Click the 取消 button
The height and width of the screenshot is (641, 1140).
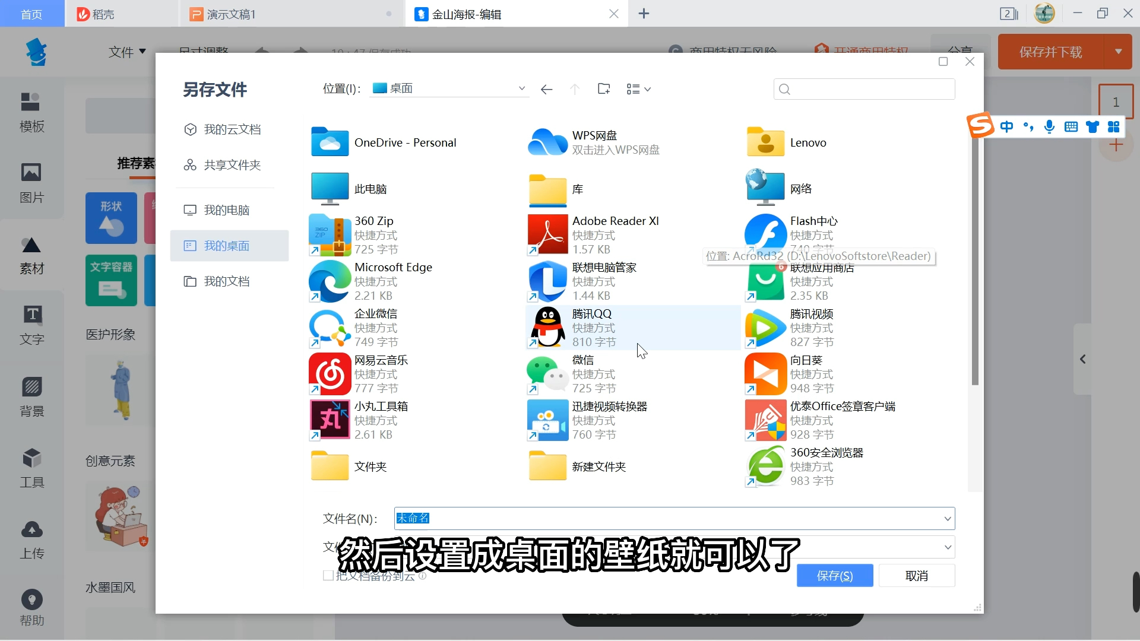click(917, 576)
